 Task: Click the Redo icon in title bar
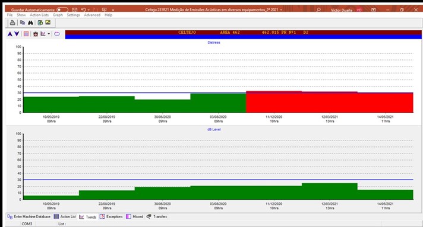pyautogui.click(x=95, y=10)
